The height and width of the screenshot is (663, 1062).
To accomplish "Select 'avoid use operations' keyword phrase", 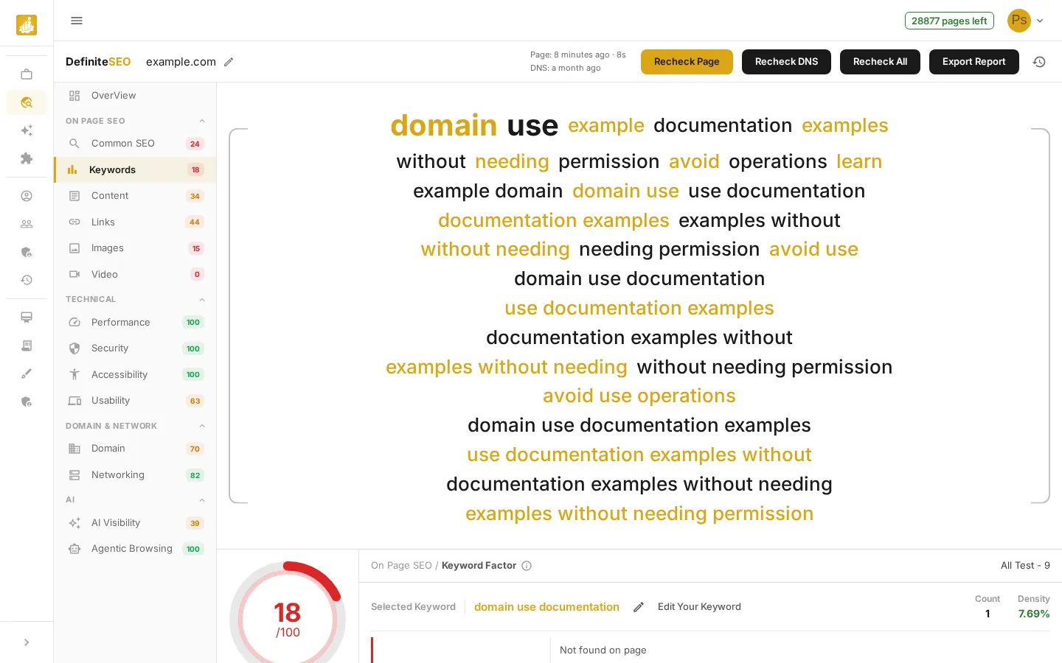I will click(x=639, y=396).
